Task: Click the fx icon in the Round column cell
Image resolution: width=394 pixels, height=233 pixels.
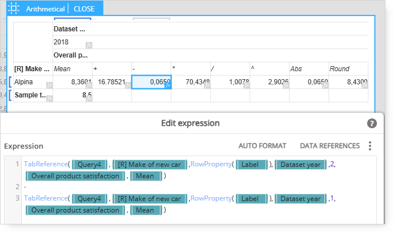Action: [365, 85]
